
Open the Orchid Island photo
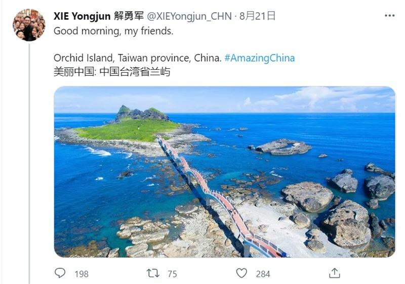tap(224, 172)
